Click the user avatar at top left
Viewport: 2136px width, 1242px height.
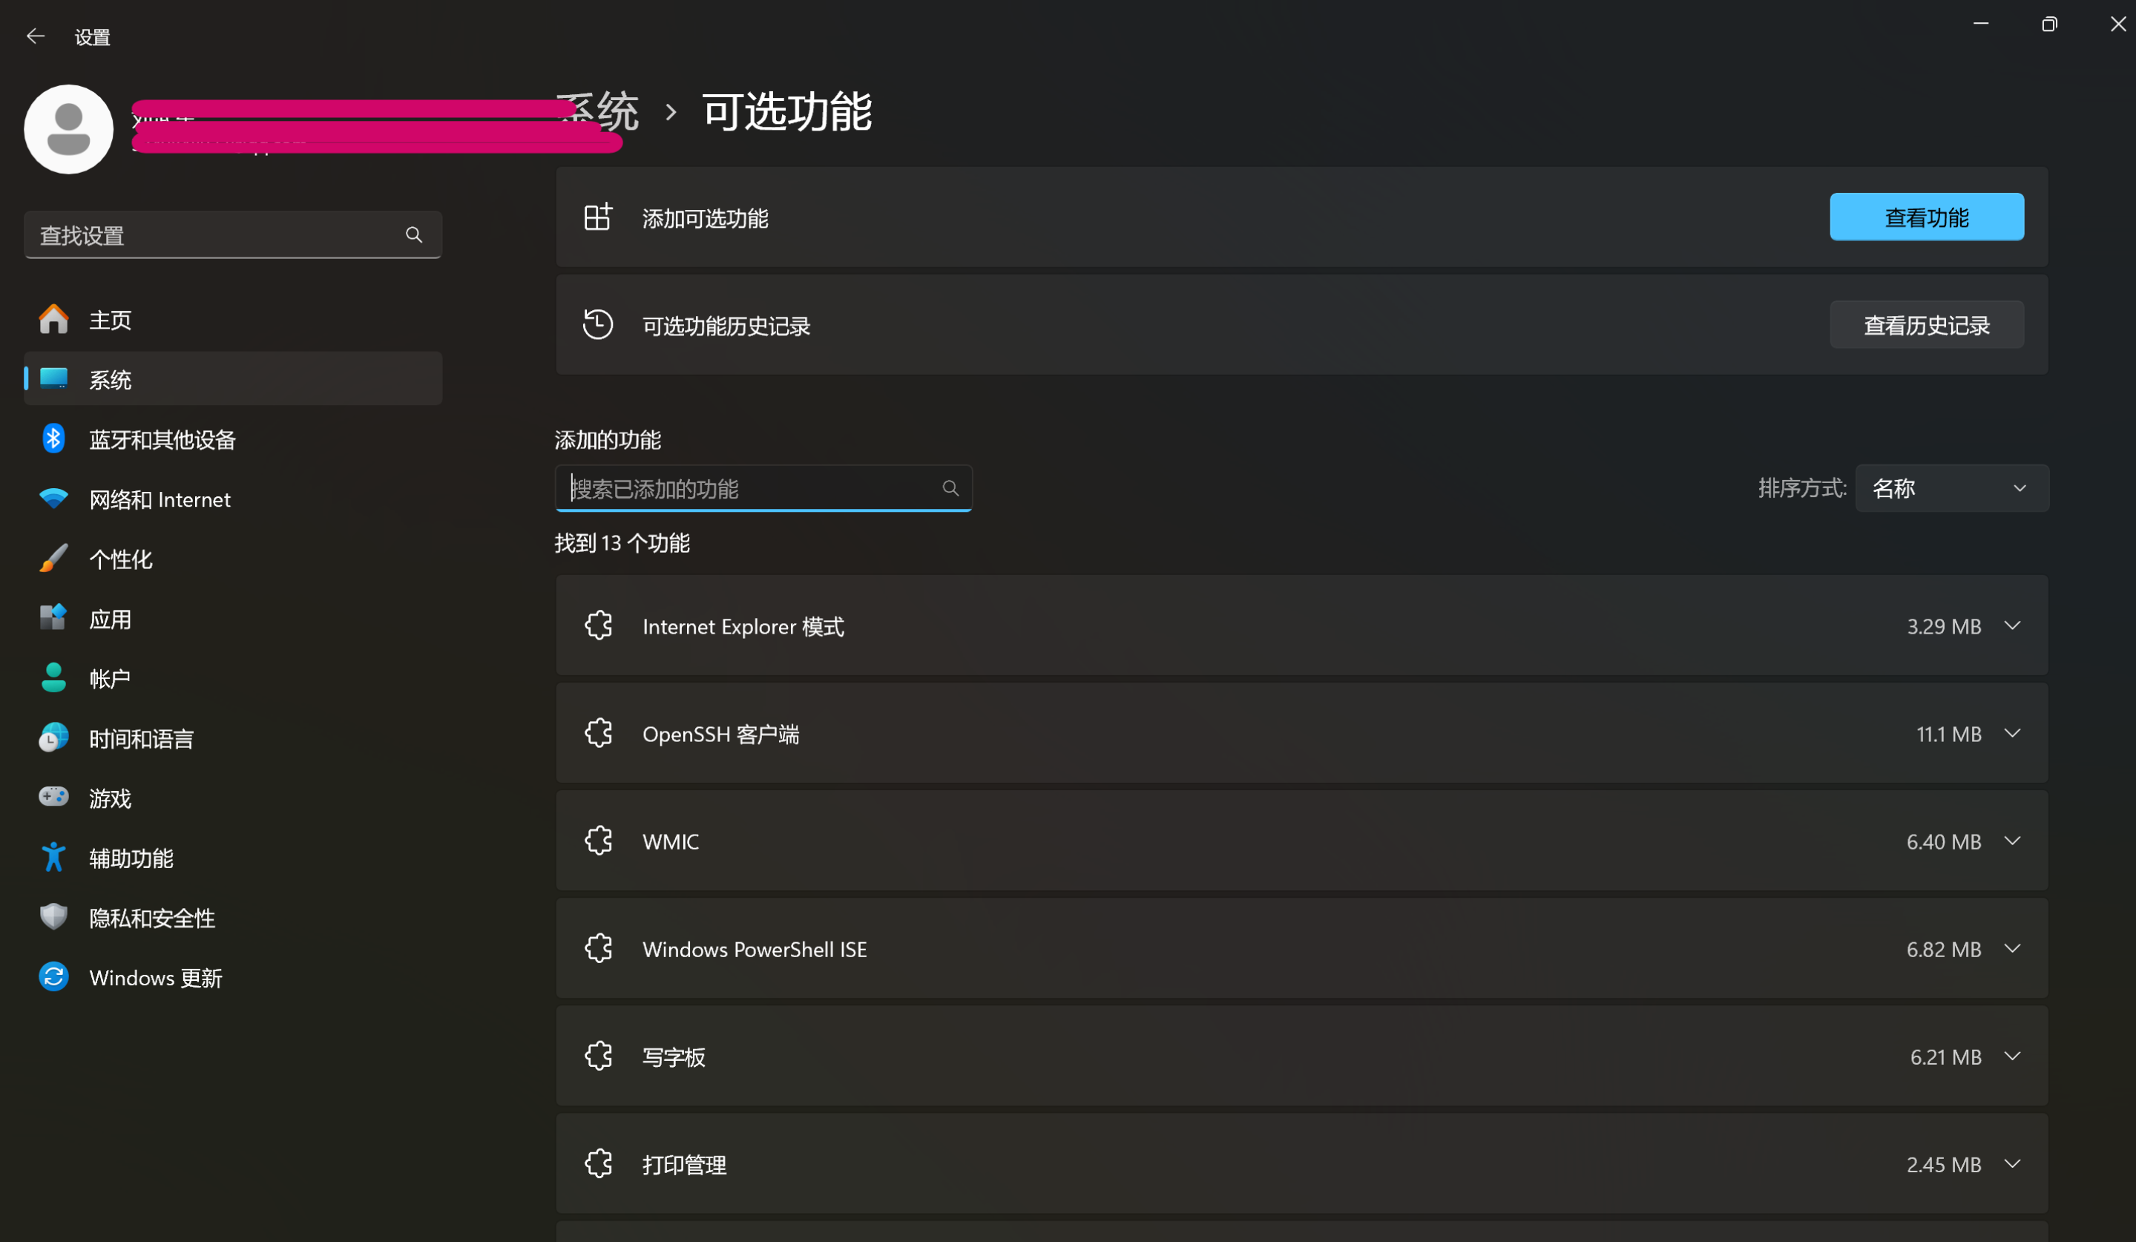[x=68, y=129]
